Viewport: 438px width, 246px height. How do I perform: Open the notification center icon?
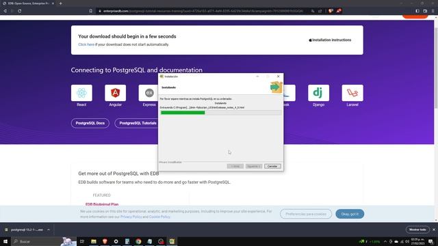coord(430,241)
